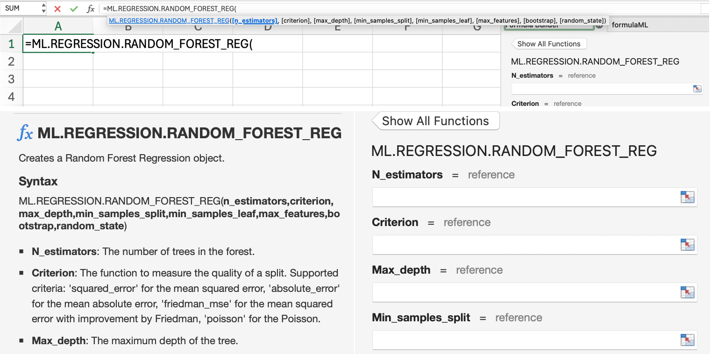
Task: Switch to the formulaML tab
Action: coord(630,25)
